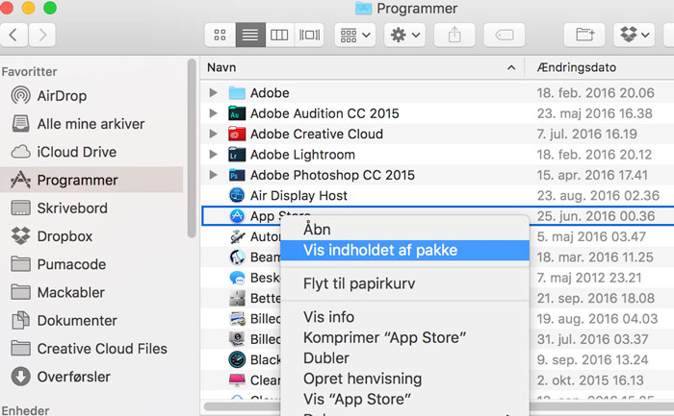Select the Clean app pink monitor icon
The height and width of the screenshot is (416, 674).
pyautogui.click(x=237, y=380)
